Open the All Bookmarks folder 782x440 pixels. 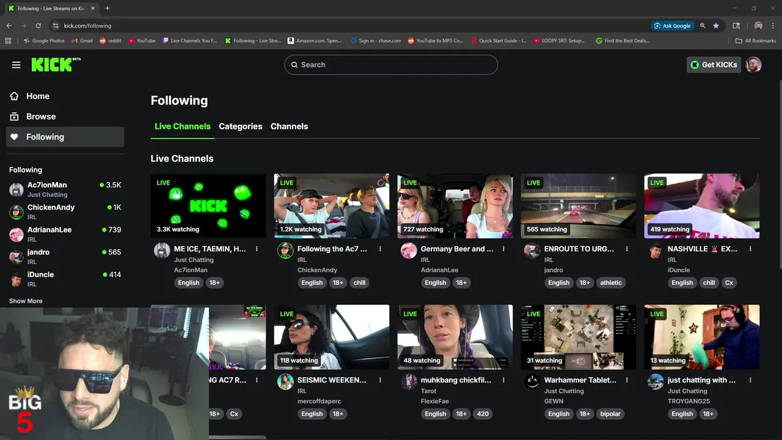click(756, 41)
